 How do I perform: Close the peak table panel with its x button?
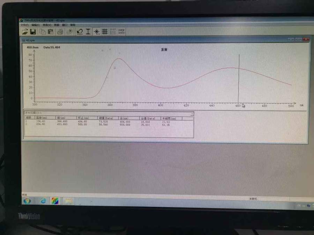(x=192, y=113)
